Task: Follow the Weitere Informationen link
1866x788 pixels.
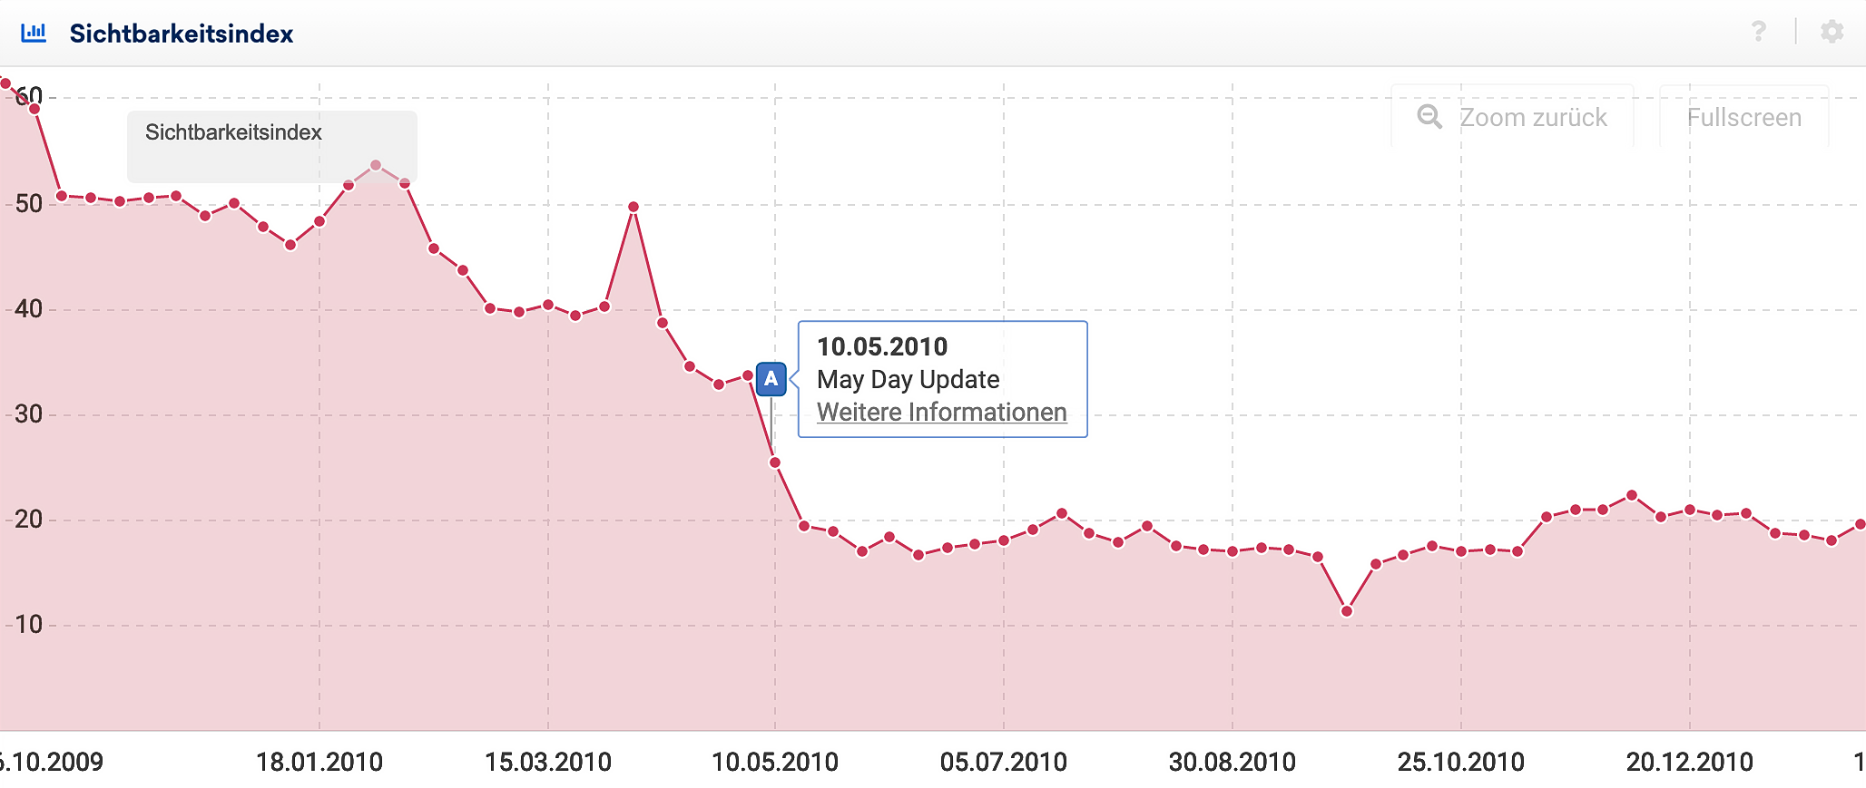Action: pos(941,413)
